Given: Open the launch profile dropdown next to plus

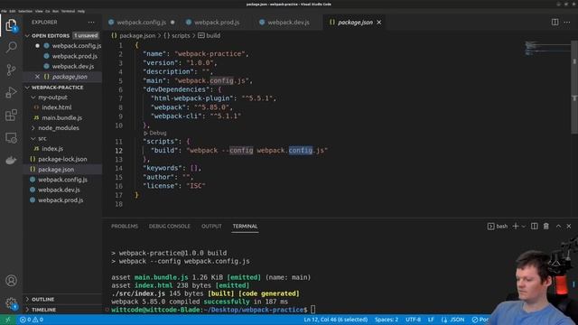Looking at the screenshot, I should click(524, 227).
